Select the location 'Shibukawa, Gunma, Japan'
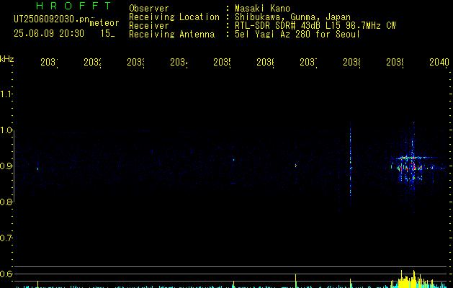The width and height of the screenshot is (453, 288). point(292,17)
